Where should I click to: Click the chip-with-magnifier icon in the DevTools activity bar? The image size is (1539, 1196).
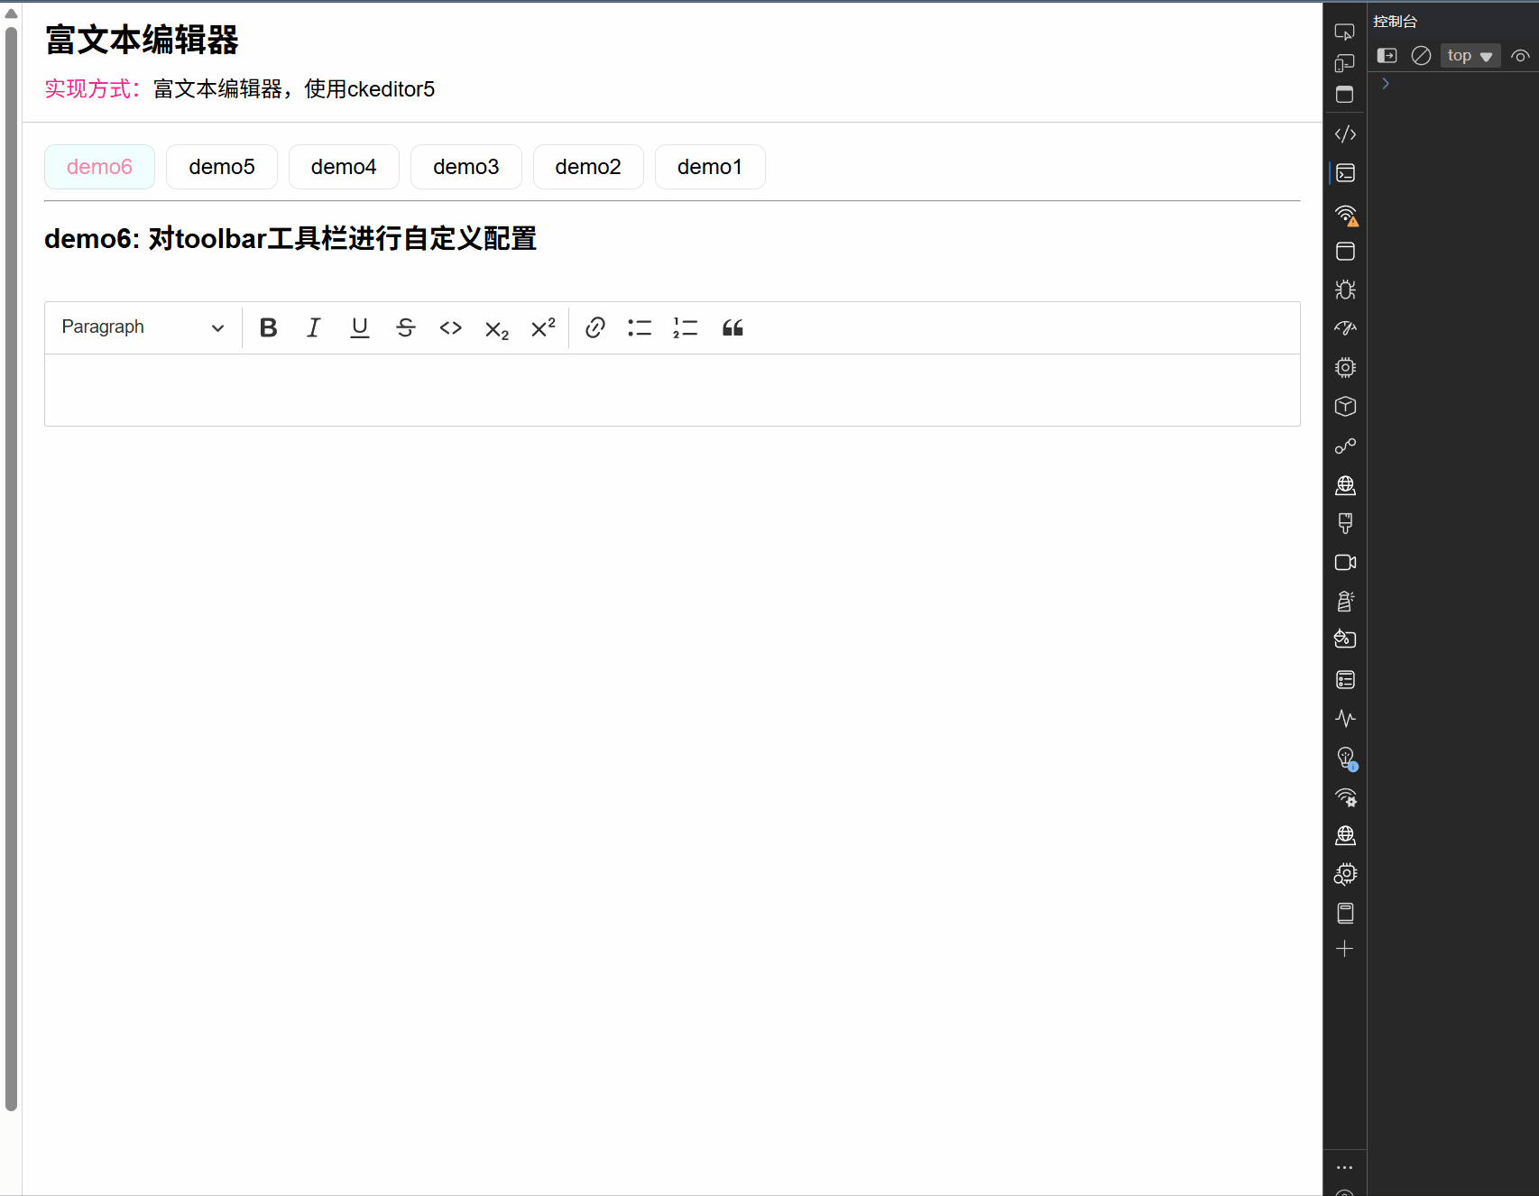point(1345,874)
